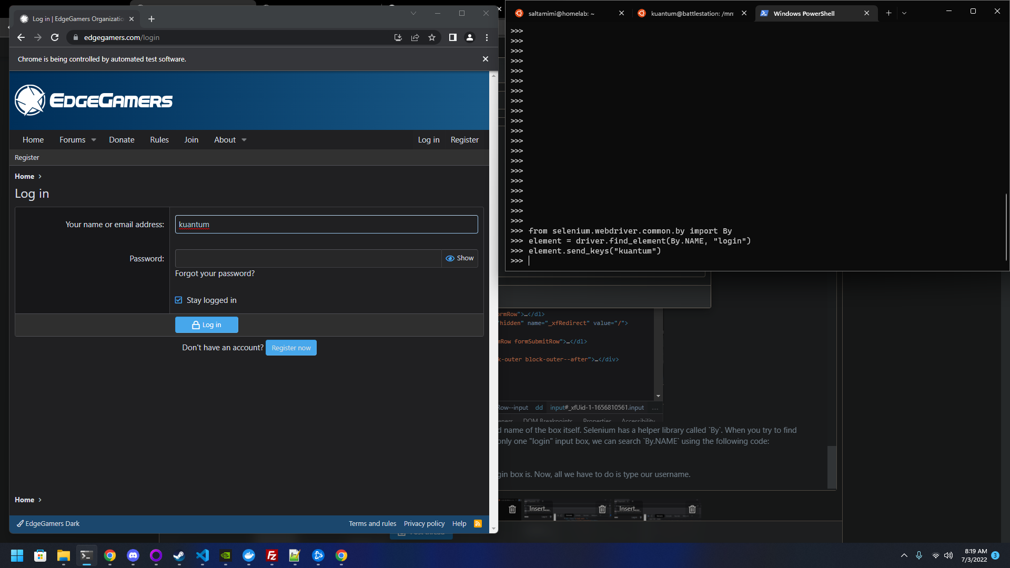Open the clock and calendar flyout
Viewport: 1010px width, 568px height.
click(974, 555)
